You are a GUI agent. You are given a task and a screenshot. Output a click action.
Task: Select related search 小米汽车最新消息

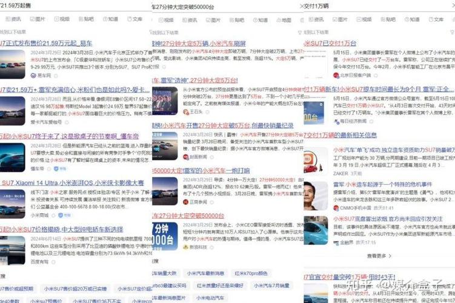tap(205, 273)
